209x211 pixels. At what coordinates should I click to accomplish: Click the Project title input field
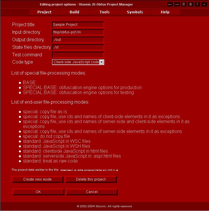tap(78, 25)
